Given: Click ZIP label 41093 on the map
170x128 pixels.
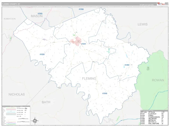Looking at the screenshot, I should (127, 65).
